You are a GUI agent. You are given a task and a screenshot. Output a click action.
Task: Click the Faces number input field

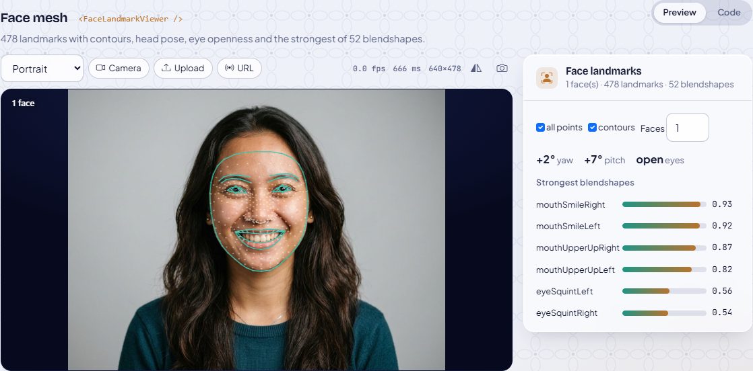[687, 128]
